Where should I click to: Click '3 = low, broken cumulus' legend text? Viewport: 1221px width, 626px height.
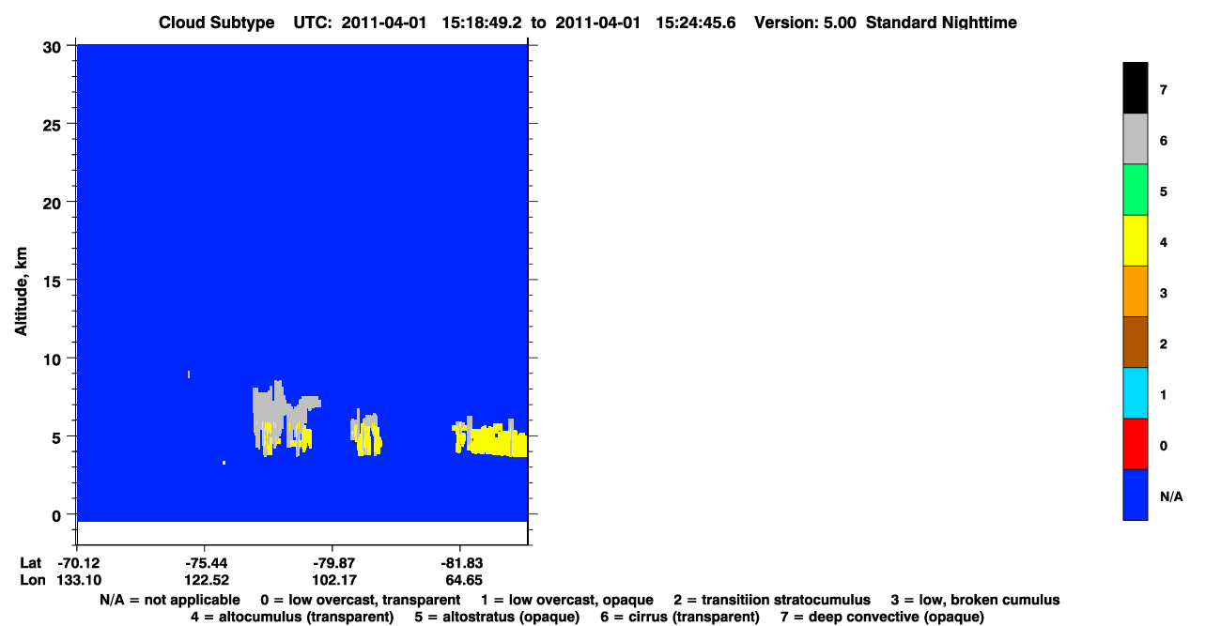[x=975, y=600]
